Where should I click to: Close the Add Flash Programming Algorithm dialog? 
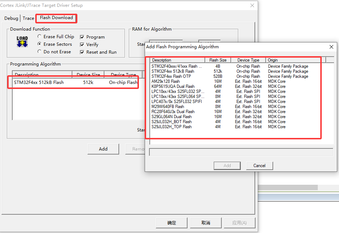(x=331, y=47)
